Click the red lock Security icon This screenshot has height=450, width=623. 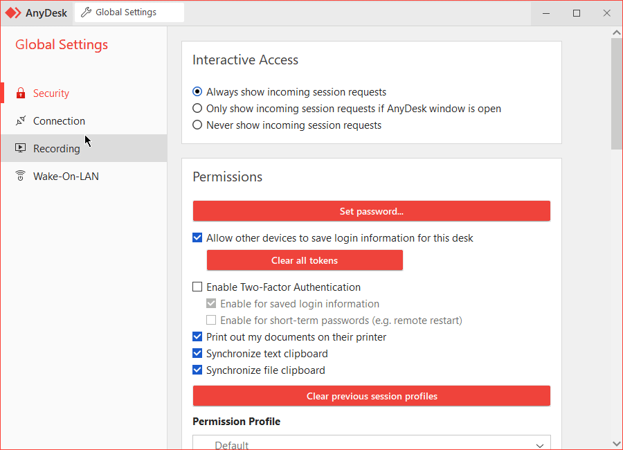click(21, 93)
